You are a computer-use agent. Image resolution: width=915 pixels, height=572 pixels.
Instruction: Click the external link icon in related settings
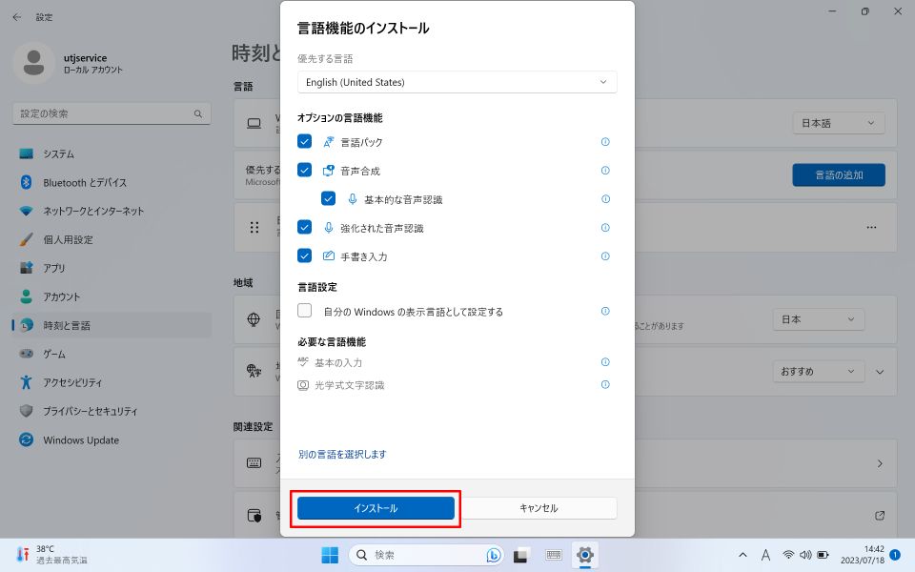[880, 516]
